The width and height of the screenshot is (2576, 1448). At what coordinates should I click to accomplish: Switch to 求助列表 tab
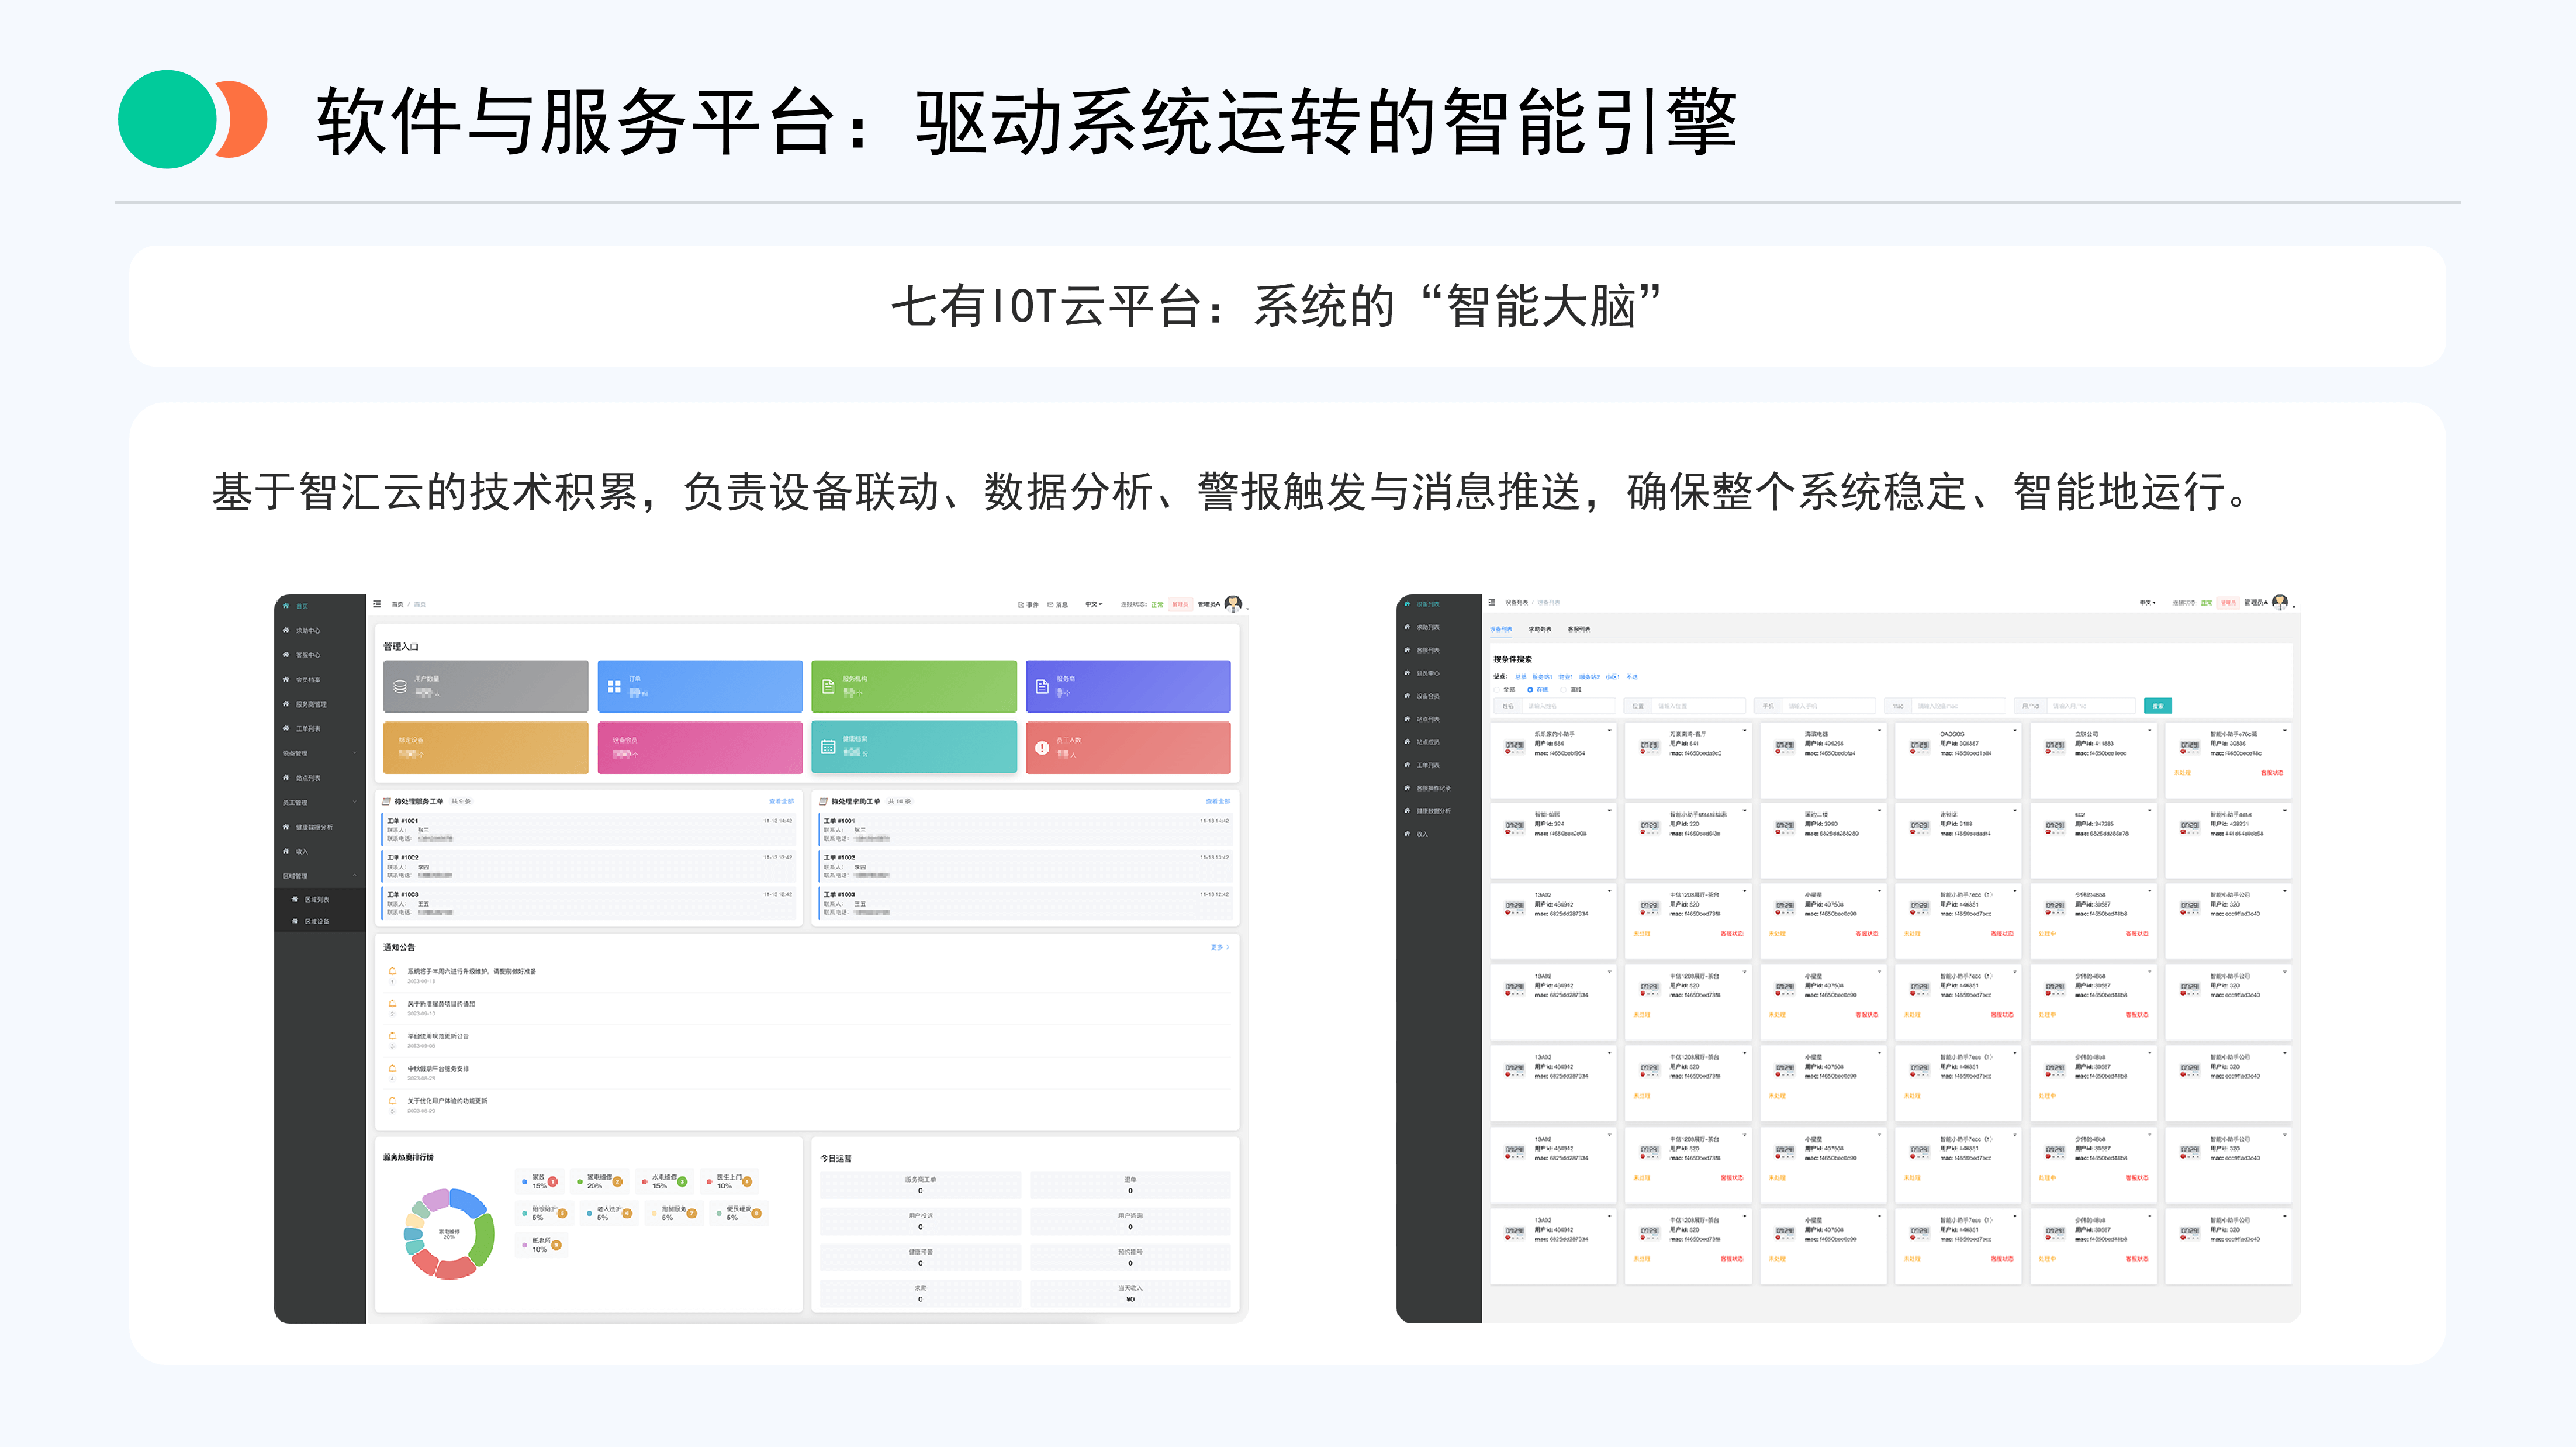[1539, 629]
